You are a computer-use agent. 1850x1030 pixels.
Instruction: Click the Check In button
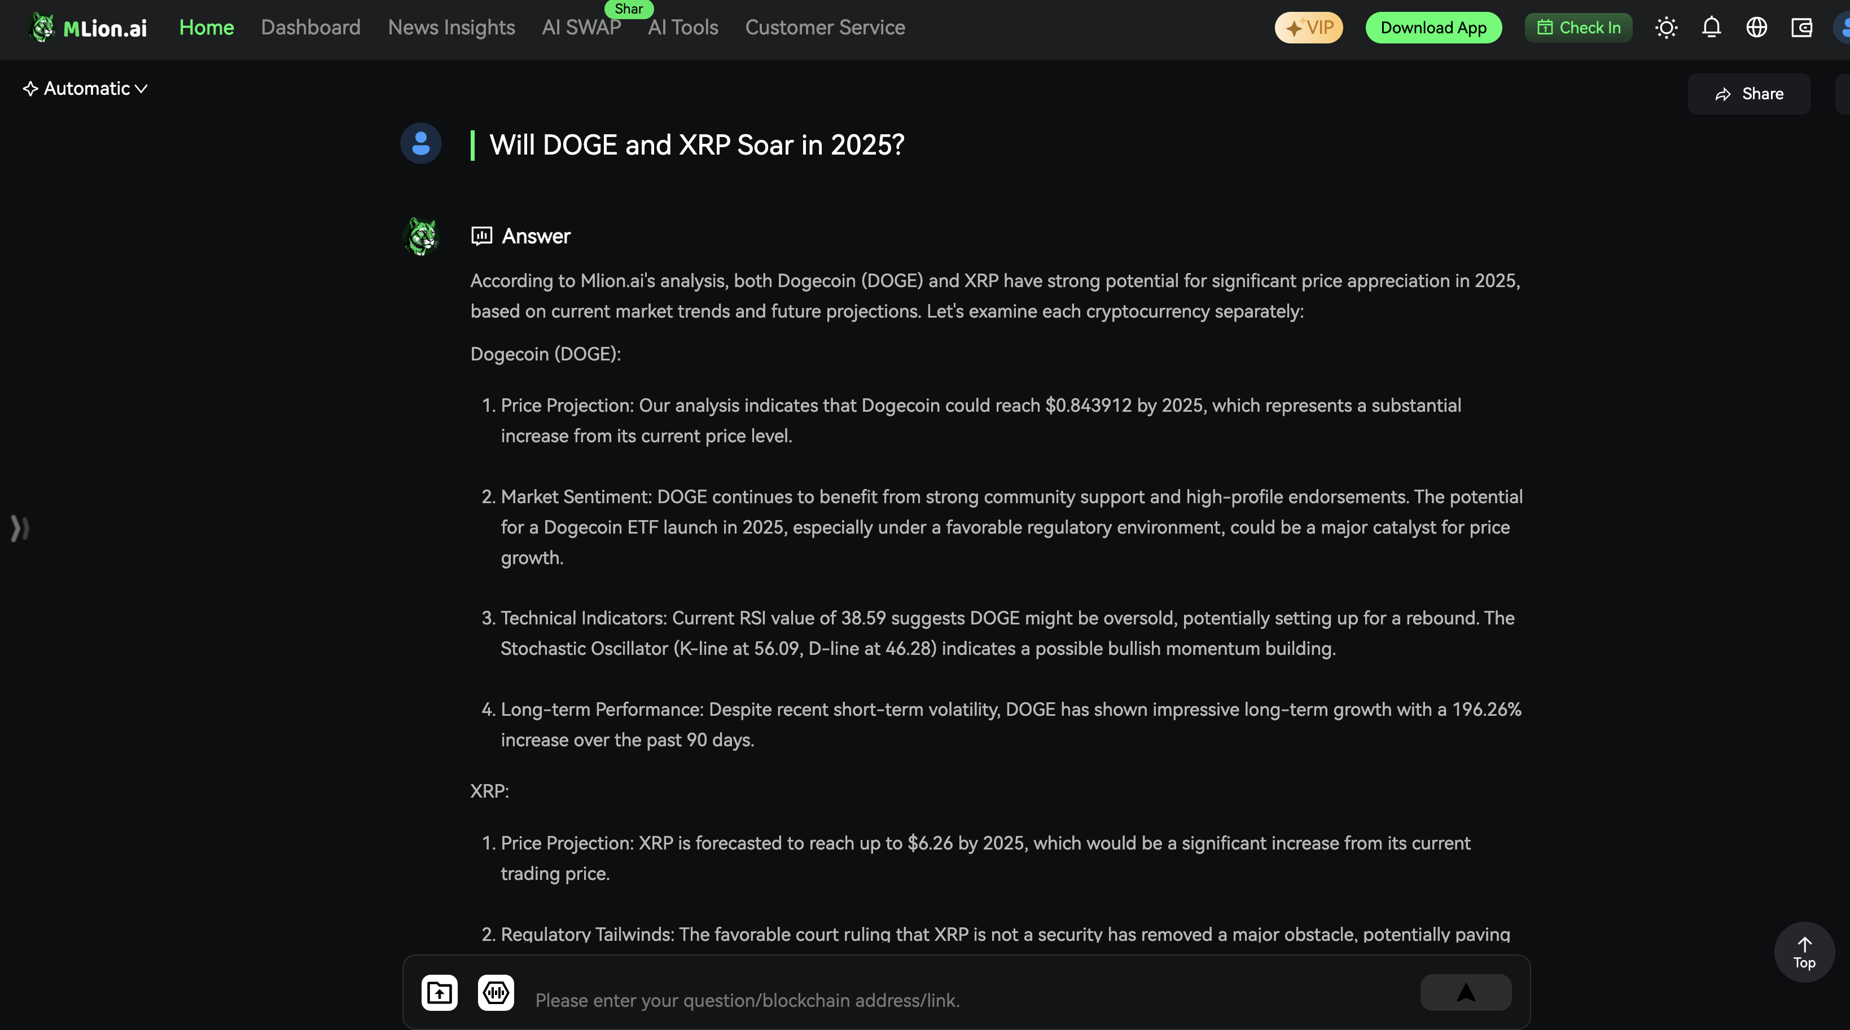[x=1578, y=27]
